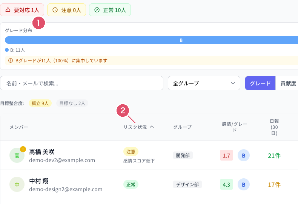Click the デザイン部 group tag
Viewport: 298px width, 204px height.
coord(187,184)
